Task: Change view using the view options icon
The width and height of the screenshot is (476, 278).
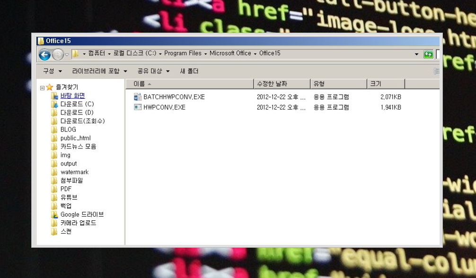Action: coord(436,71)
